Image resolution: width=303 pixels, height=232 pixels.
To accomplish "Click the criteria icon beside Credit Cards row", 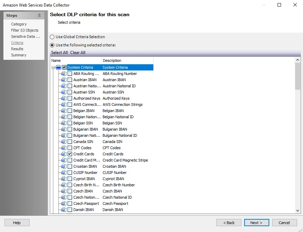I will [x=64, y=154].
